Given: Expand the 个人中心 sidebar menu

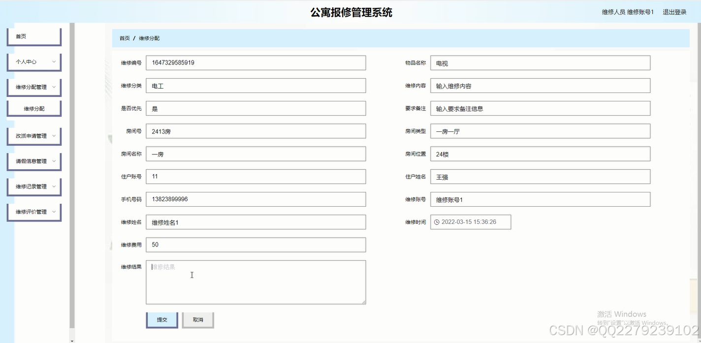Looking at the screenshot, I should (33, 62).
